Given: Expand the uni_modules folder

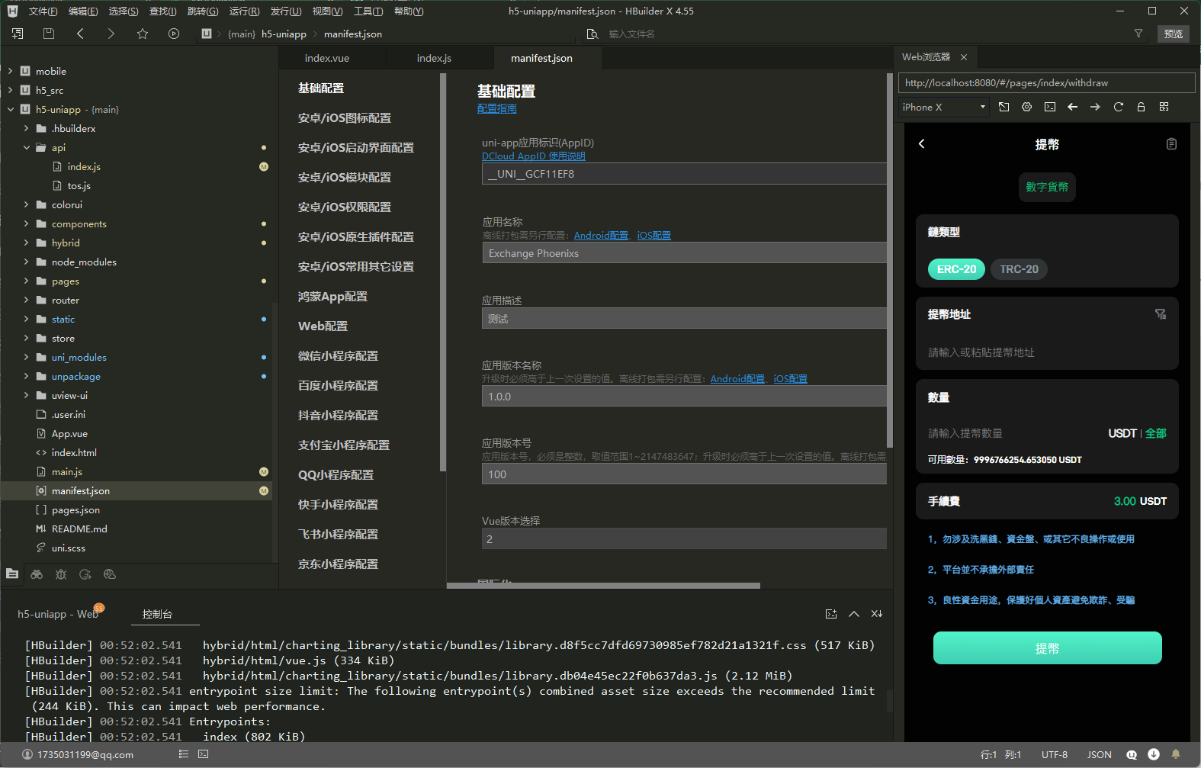Looking at the screenshot, I should (x=26, y=357).
